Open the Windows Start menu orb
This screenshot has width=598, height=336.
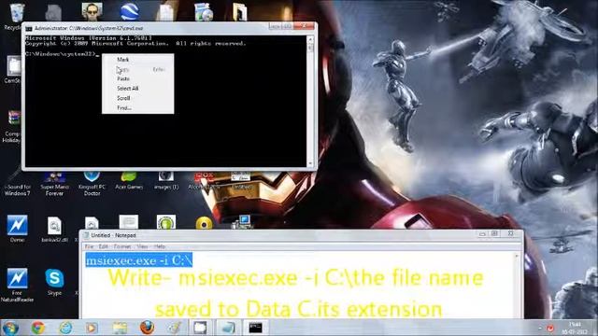10,328
